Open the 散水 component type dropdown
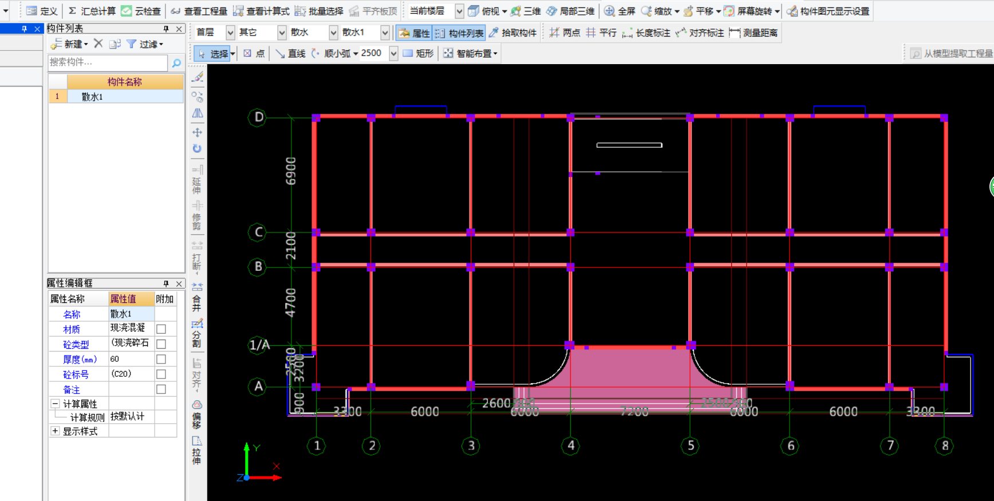Viewport: 994px width, 501px height. (333, 33)
